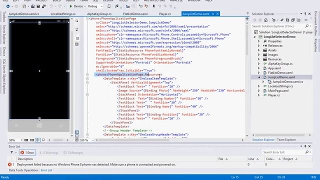Click the swap panes icon between designer and XAML
320x180 pixels.
77,29
